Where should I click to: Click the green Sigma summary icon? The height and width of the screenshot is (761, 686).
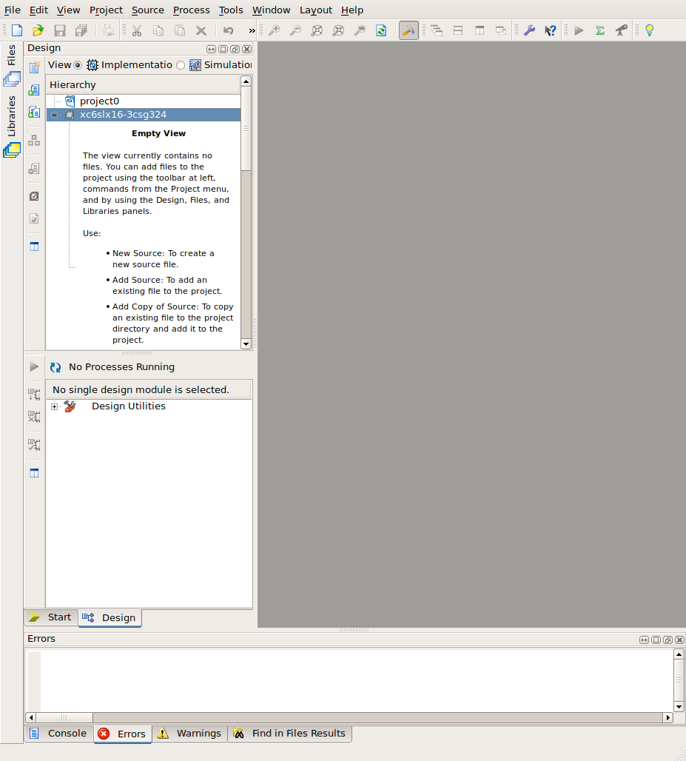[x=600, y=30]
